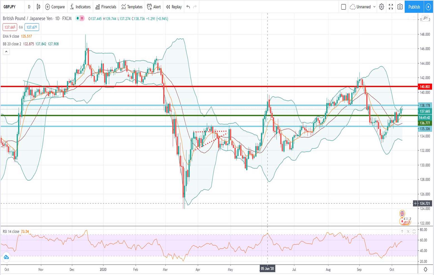
Task: Select the candlestick chart style icon
Action: pyautogui.click(x=38, y=7)
